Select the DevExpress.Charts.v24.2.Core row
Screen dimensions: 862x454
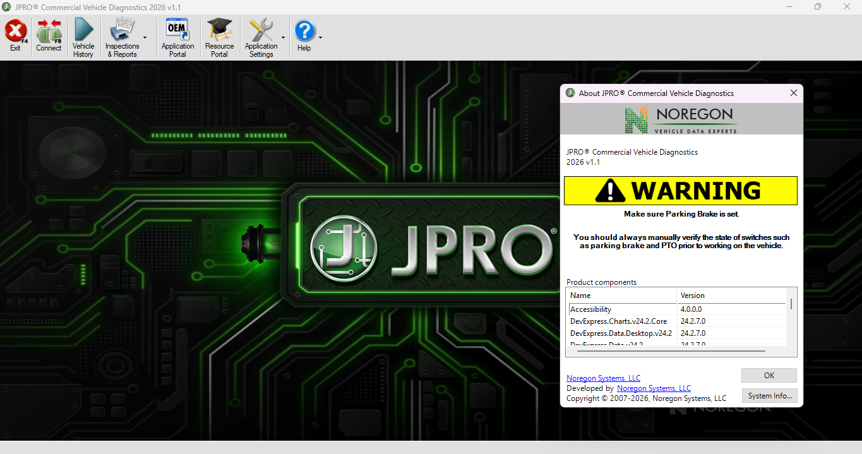(676, 321)
